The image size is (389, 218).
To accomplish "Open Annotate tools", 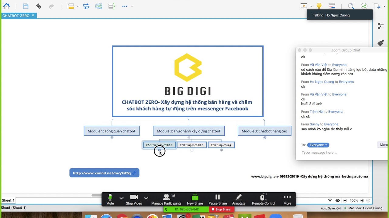I will 239,200.
